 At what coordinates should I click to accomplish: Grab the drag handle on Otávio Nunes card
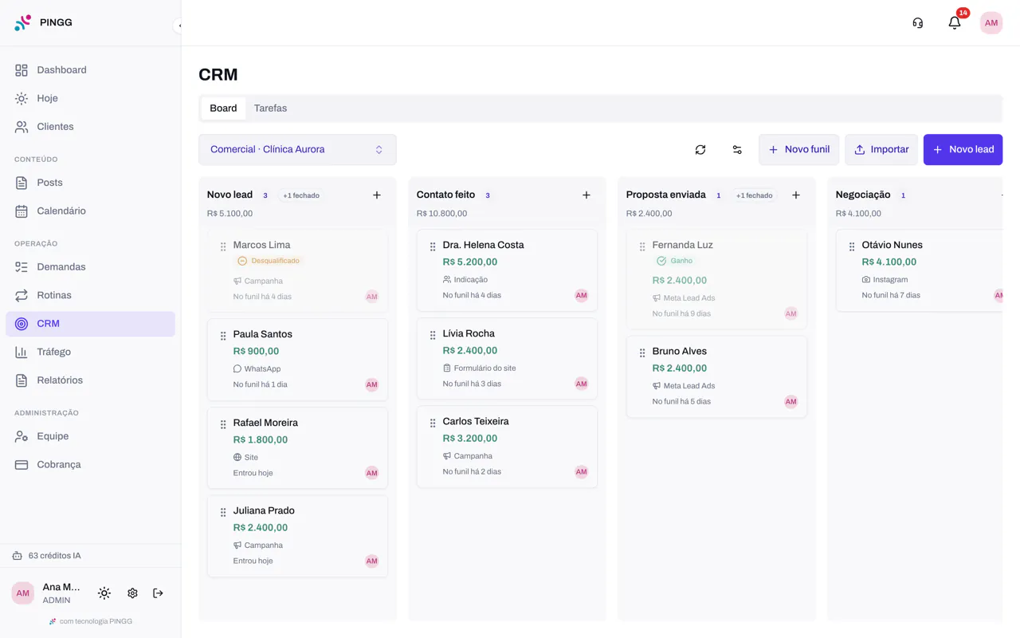(x=852, y=246)
